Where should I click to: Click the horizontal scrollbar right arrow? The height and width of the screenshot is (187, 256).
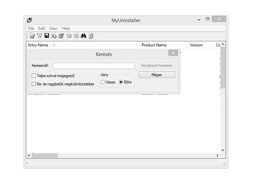[217, 155]
